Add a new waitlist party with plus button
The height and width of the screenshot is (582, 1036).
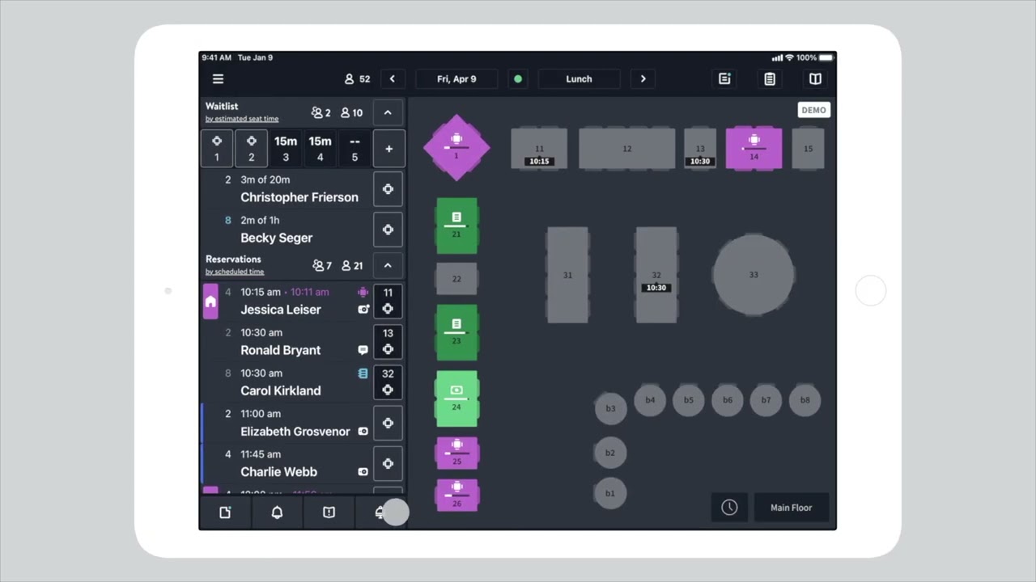pos(388,149)
